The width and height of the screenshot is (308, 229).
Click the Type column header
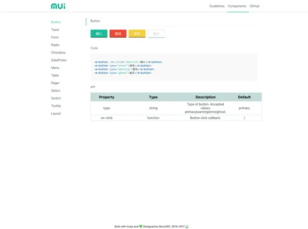[x=153, y=97]
